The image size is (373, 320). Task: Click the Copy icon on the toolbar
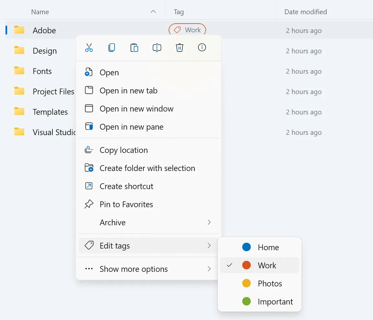[111, 47]
